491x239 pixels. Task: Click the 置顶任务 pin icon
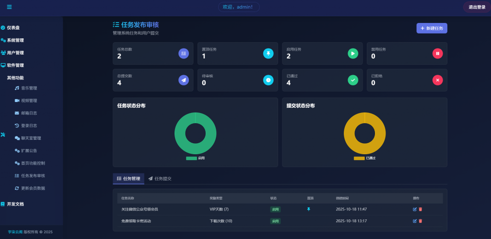click(x=269, y=54)
